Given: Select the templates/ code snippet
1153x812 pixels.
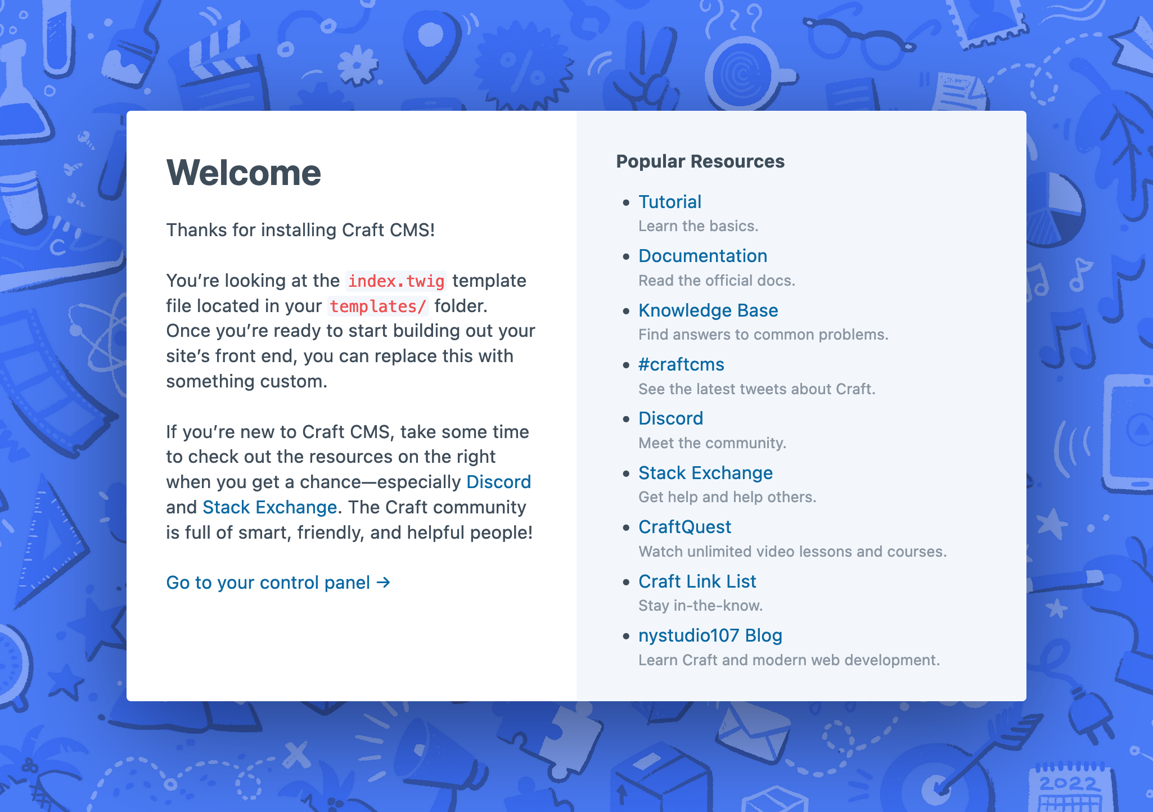Looking at the screenshot, I should 378,306.
